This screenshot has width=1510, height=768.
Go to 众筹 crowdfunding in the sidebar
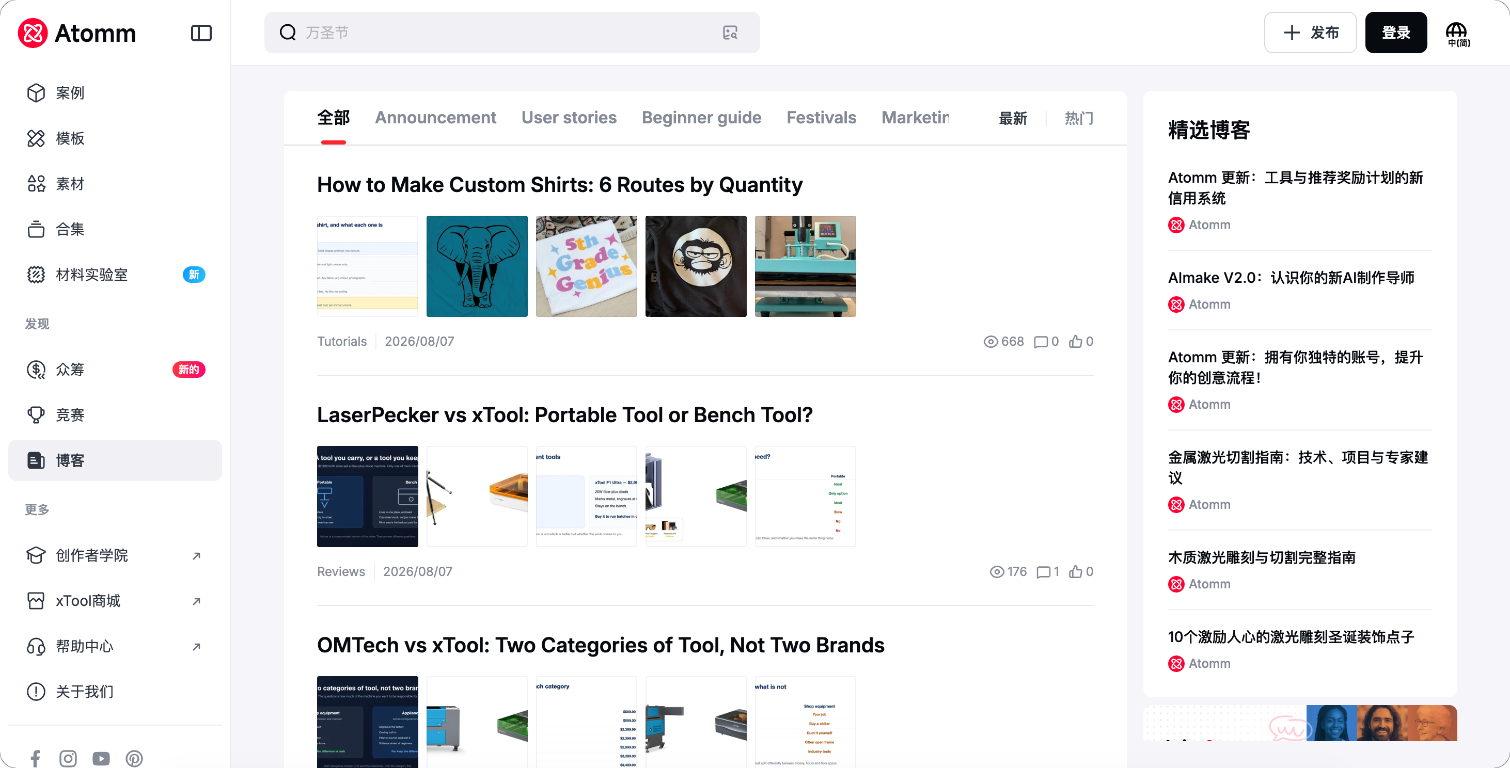coord(115,370)
